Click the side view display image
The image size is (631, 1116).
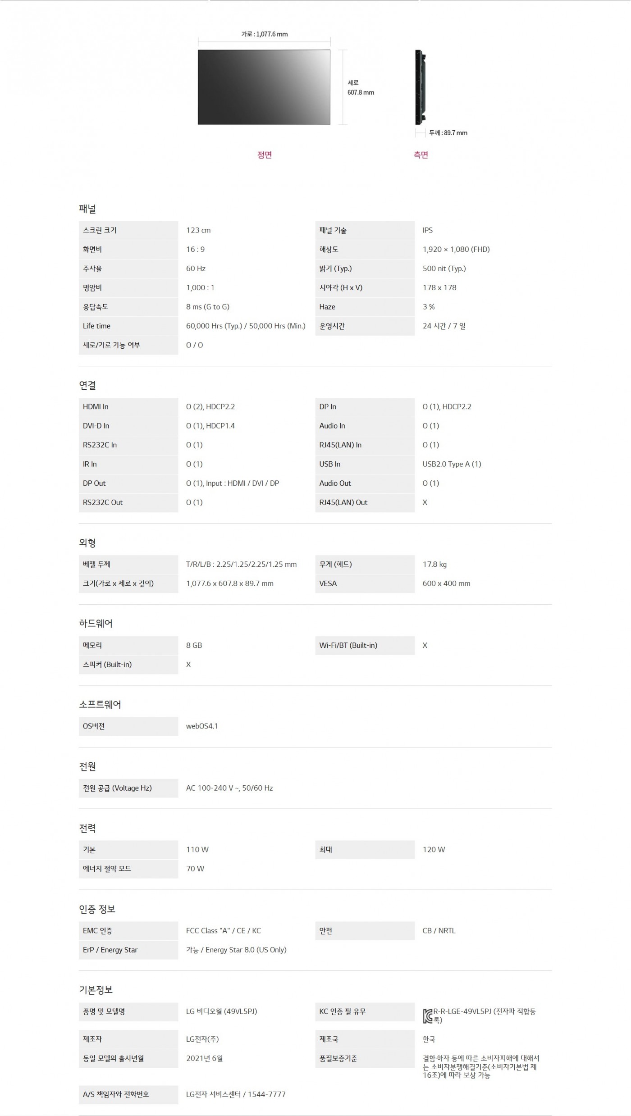point(420,87)
